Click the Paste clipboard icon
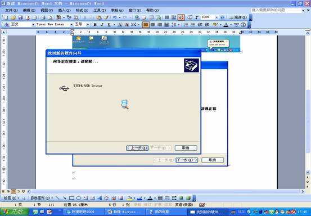The width and height of the screenshot is (311, 216). point(98,17)
